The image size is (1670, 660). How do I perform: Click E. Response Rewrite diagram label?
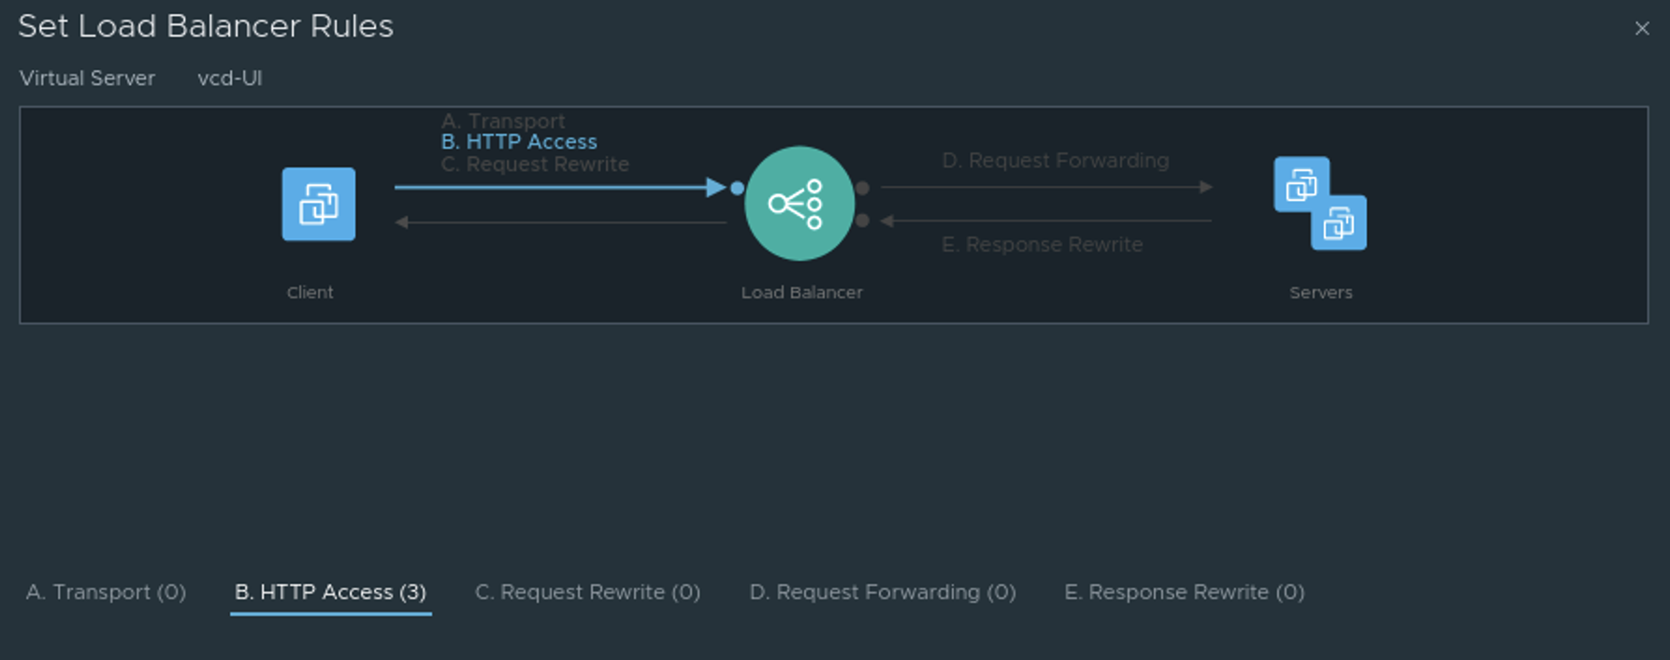[1043, 244]
